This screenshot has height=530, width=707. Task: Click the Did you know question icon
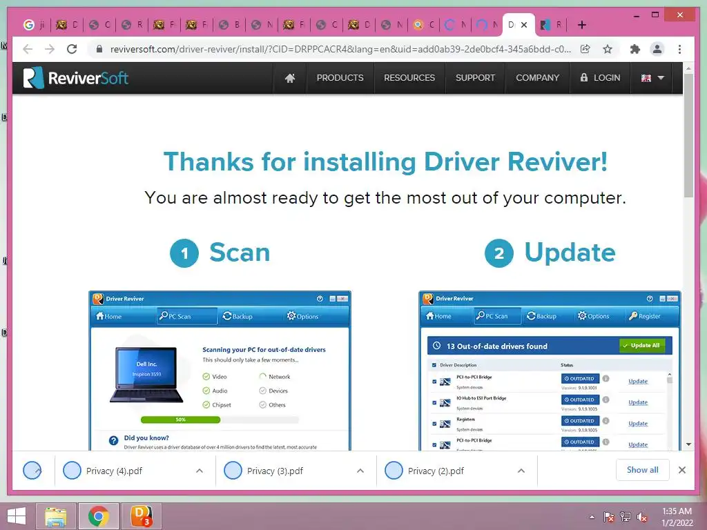[114, 440]
